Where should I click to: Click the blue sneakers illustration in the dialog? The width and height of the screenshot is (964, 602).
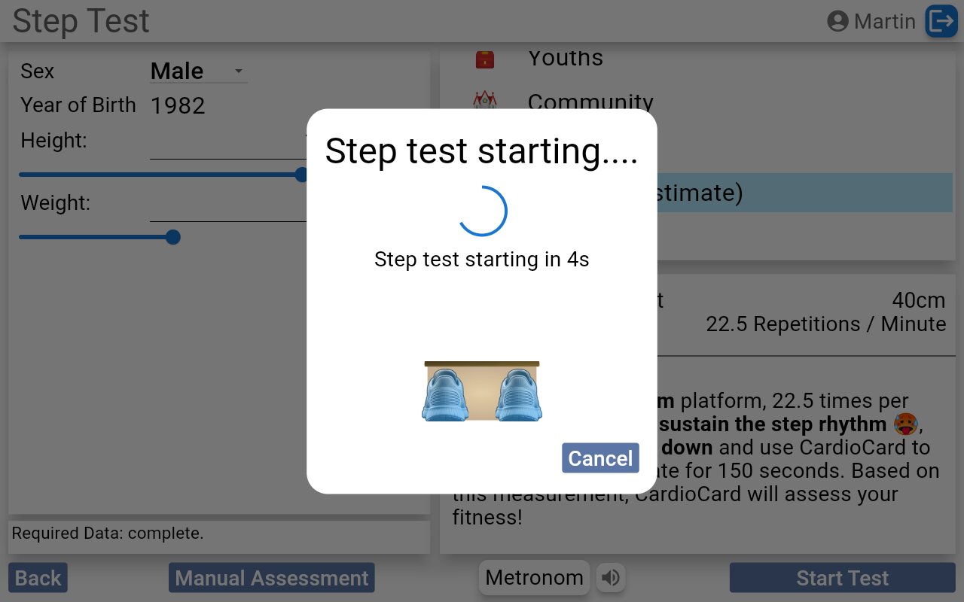pos(482,391)
